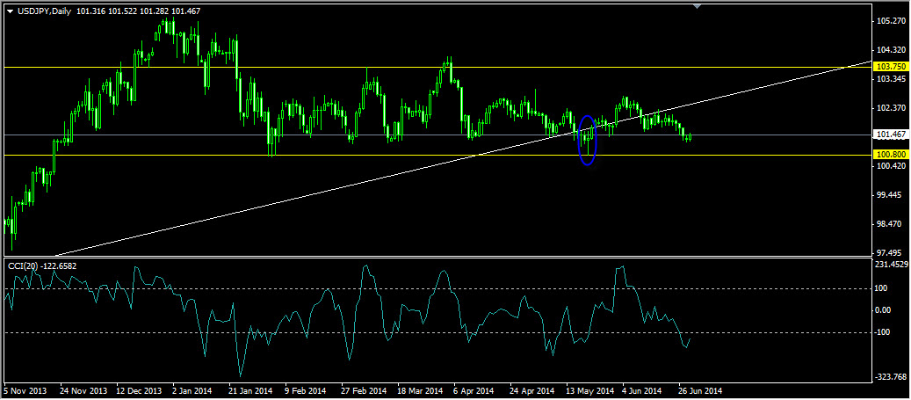
Task: Click the current price tag 101.467
Action: tap(892, 135)
